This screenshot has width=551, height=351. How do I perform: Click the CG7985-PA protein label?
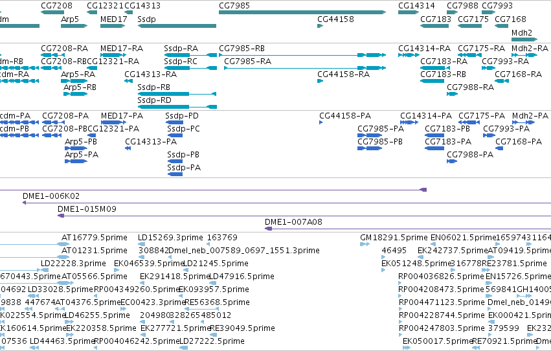(x=381, y=129)
